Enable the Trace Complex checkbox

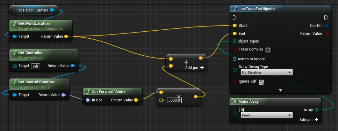pyautogui.click(x=268, y=50)
